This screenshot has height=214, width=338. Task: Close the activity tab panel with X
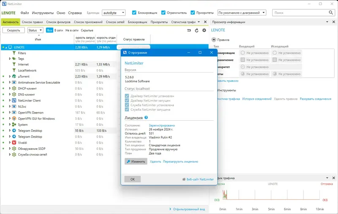click(205, 22)
